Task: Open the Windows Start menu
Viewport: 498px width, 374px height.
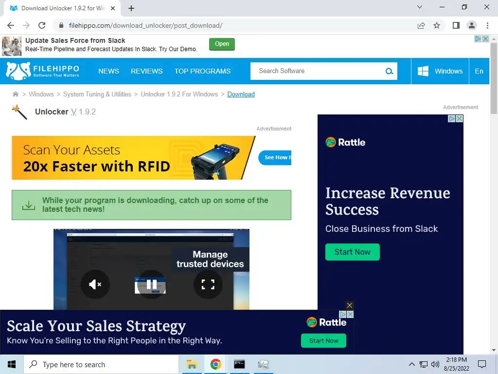Action: [x=12, y=364]
